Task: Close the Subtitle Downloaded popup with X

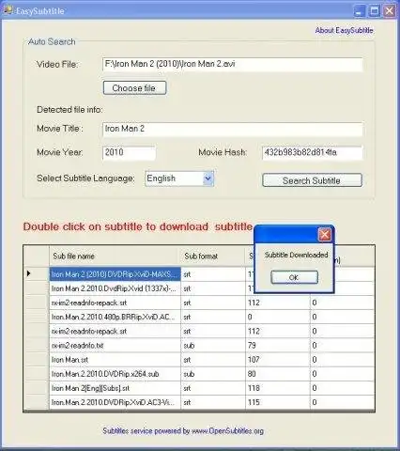Action: click(x=325, y=234)
